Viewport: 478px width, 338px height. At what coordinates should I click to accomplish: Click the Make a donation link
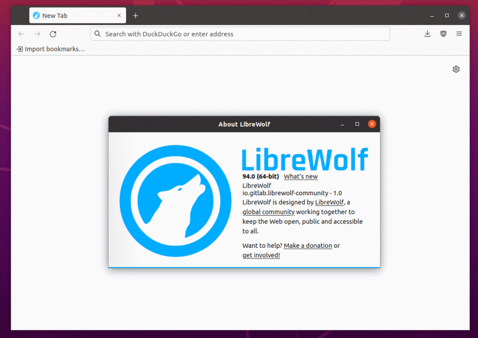pyautogui.click(x=308, y=245)
